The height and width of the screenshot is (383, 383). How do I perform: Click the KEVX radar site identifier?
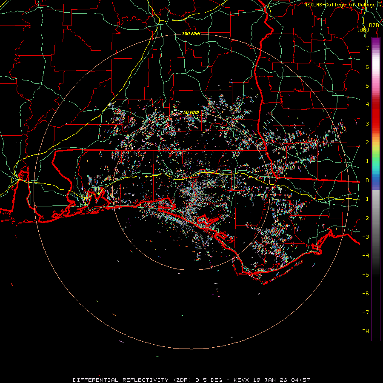tap(241, 380)
